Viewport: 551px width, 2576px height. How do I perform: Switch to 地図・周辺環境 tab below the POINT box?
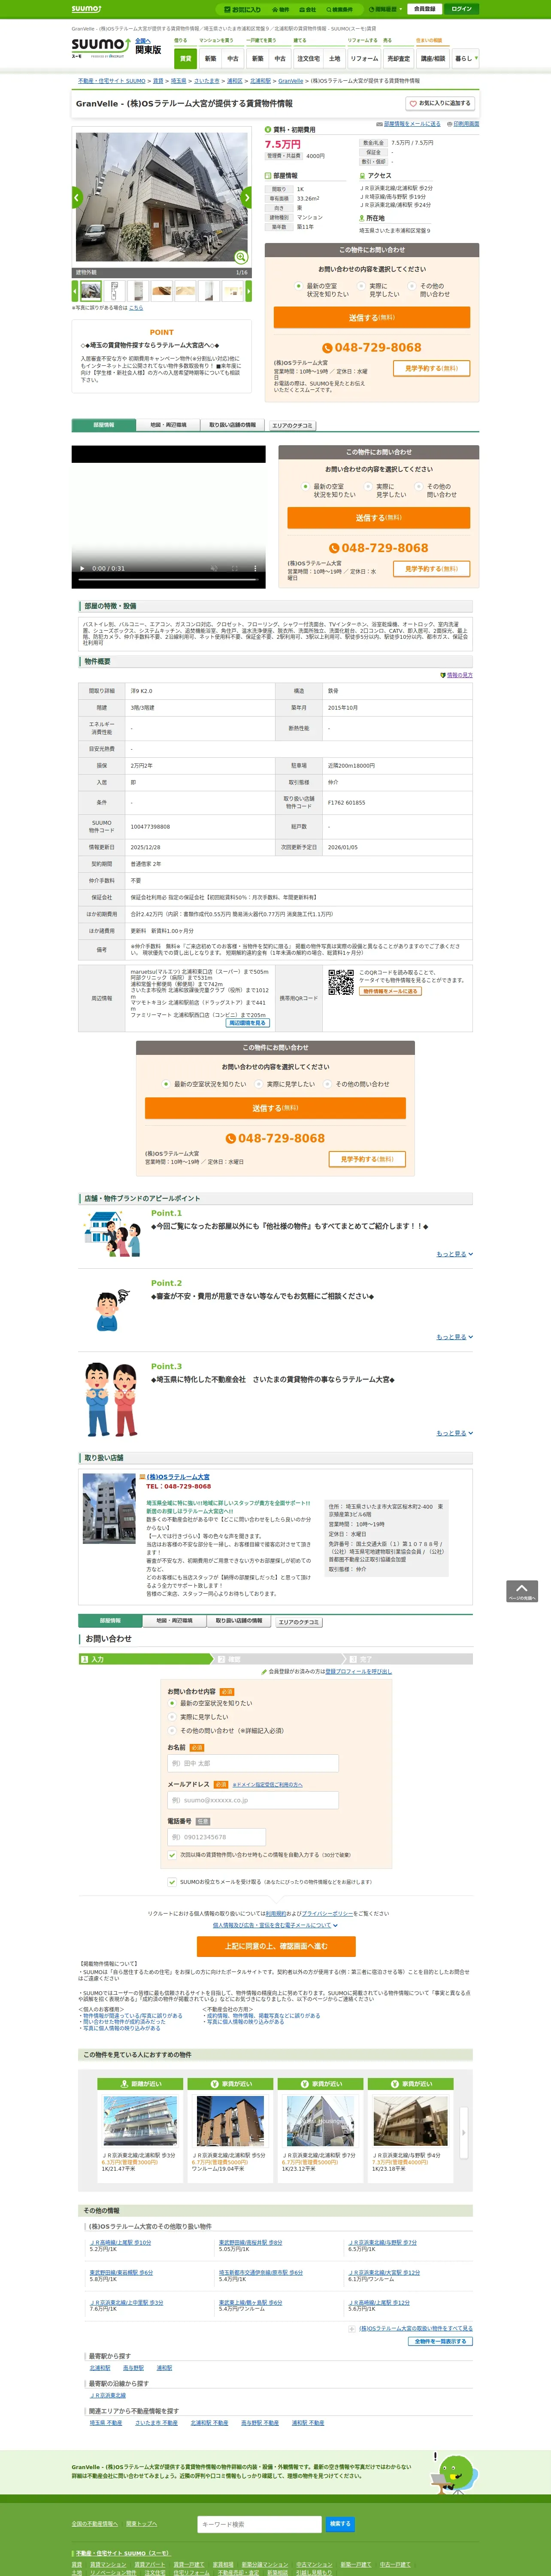pos(168,425)
